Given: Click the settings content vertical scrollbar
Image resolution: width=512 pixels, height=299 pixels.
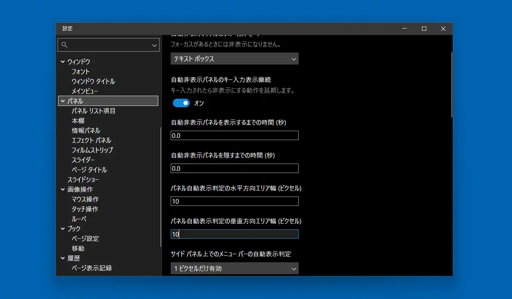Looking at the screenshot, I should click(x=451, y=85).
